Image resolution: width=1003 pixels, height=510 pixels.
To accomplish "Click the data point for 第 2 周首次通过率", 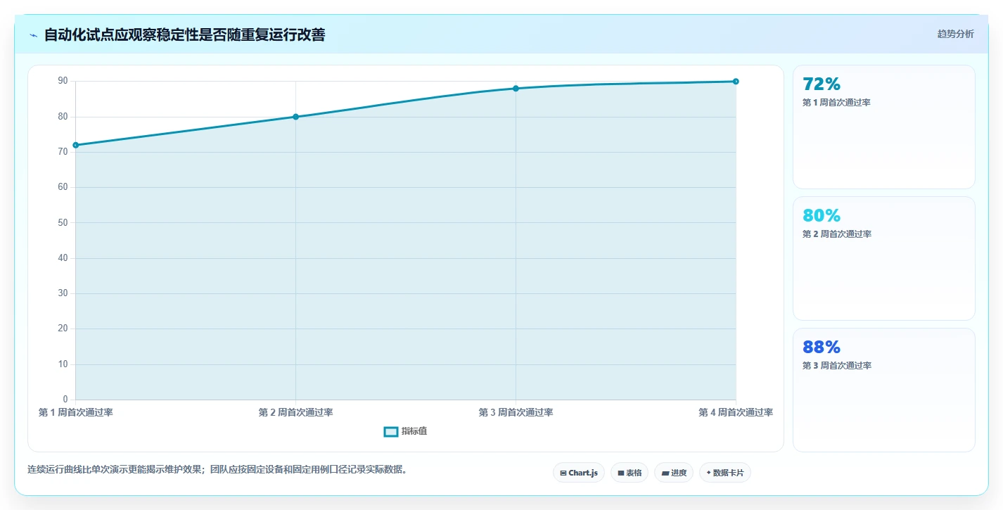I will (x=295, y=117).
